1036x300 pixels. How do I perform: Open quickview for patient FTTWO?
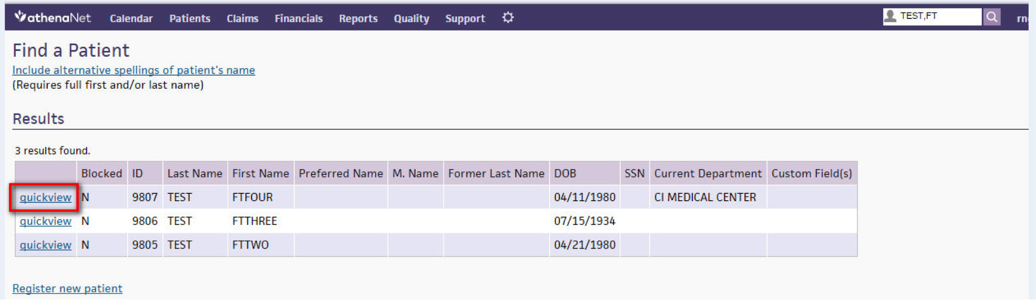45,245
